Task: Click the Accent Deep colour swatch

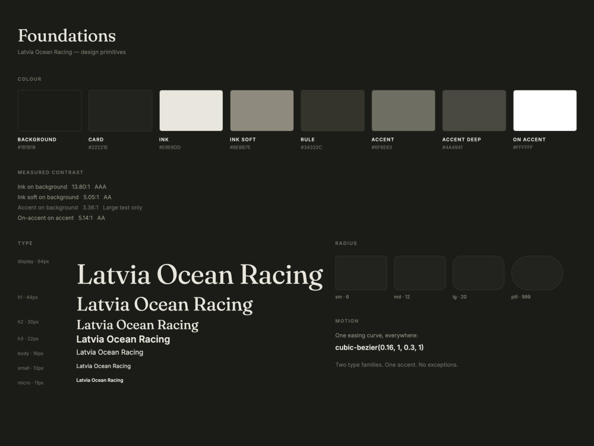Action: pyautogui.click(x=474, y=111)
